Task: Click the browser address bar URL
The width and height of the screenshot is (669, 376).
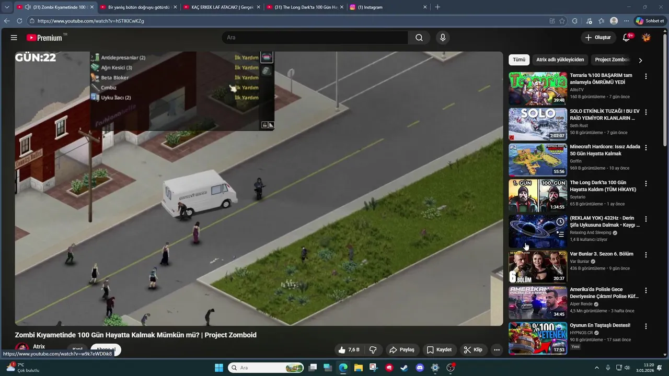Action: click(x=90, y=21)
